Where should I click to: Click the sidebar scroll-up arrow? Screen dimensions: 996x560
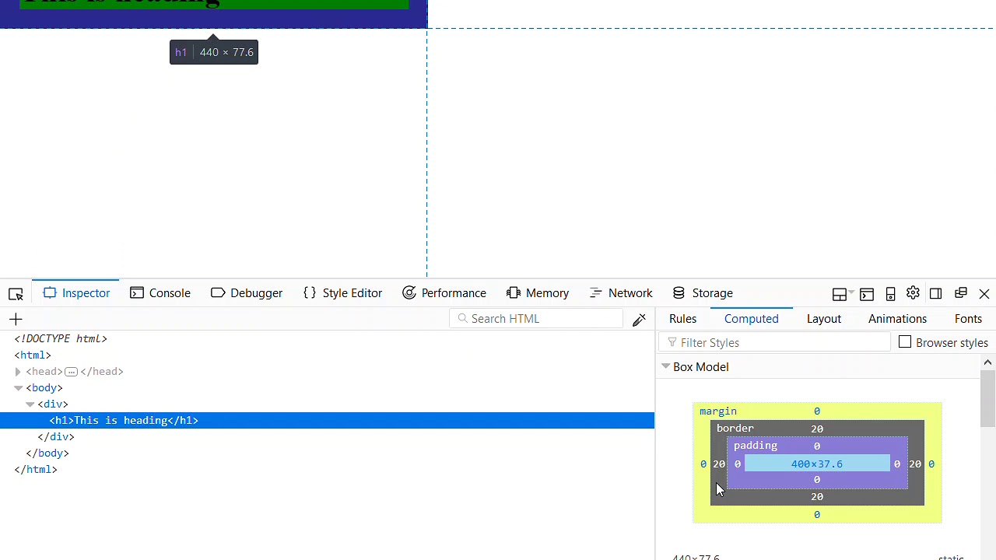point(987,362)
